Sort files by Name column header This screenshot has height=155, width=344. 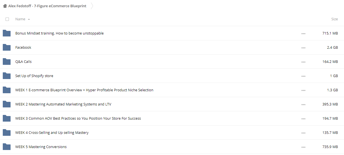point(20,19)
